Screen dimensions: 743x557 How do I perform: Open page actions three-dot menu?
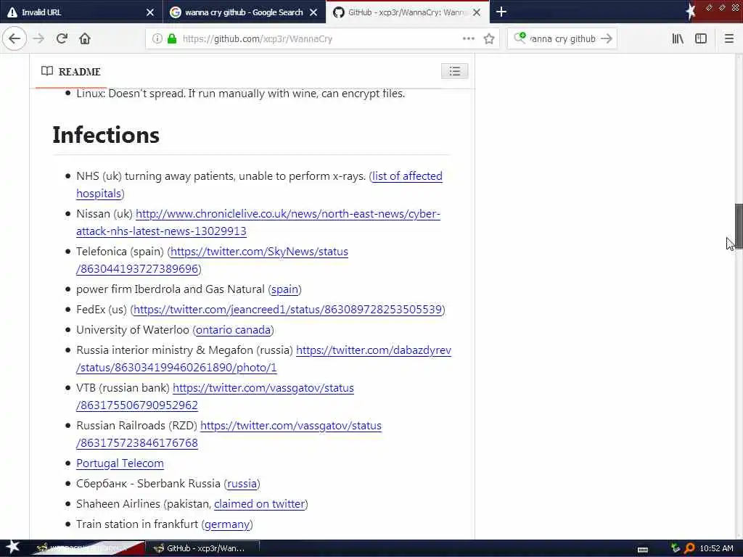[468, 38]
